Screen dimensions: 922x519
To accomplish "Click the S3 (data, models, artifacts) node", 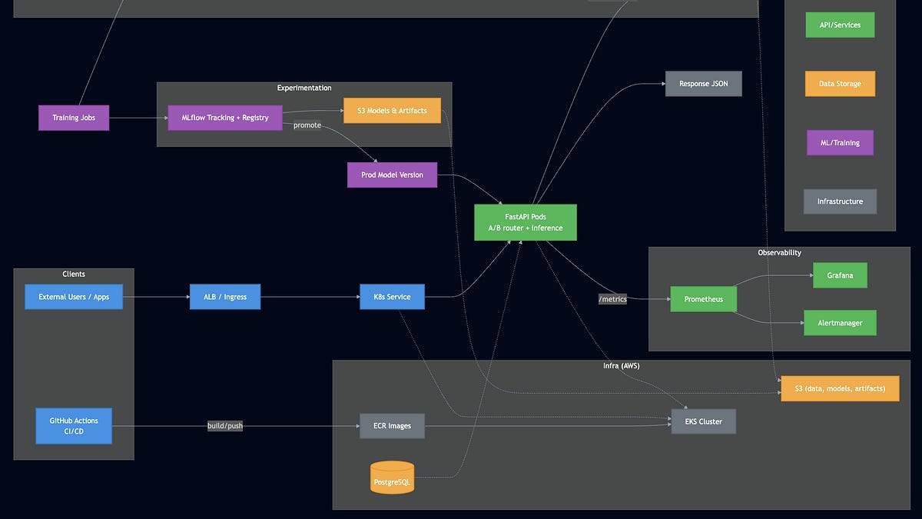I will 840,389.
